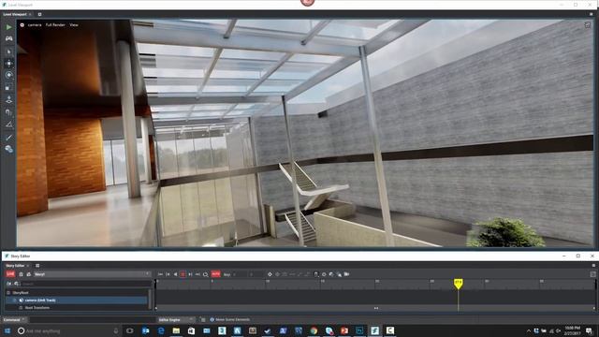
Task: Open the story name dropdown
Action: pyautogui.click(x=92, y=274)
